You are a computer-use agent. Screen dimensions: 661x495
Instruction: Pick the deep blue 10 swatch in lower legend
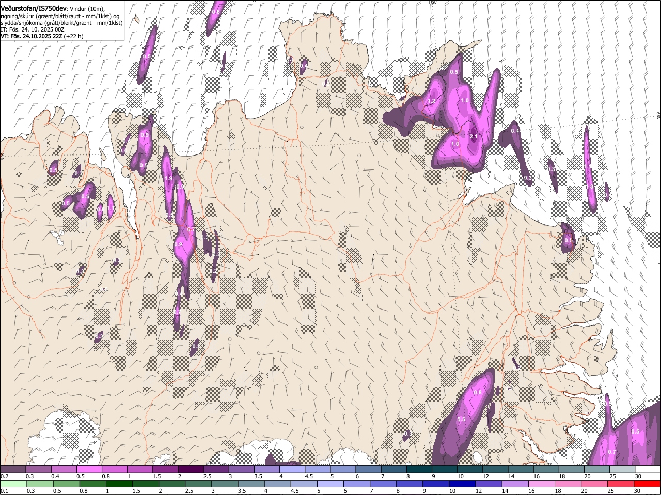pyautogui.click(x=462, y=484)
